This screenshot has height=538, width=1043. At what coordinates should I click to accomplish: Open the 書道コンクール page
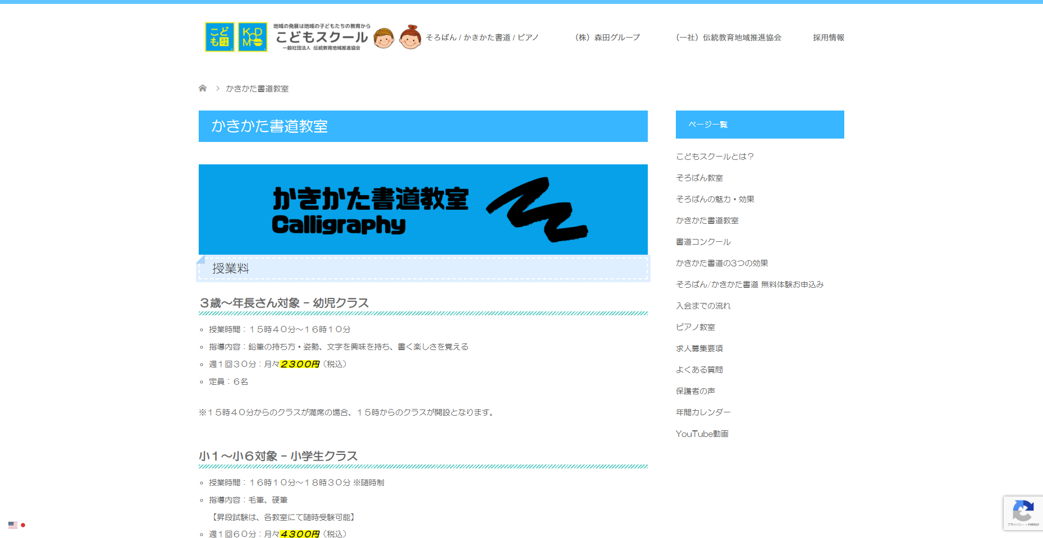coord(703,242)
